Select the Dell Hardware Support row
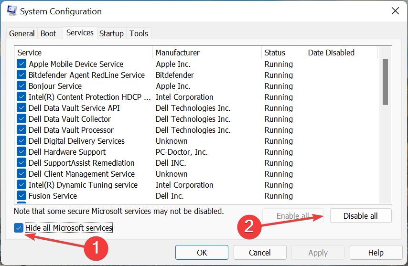Image resolution: width=408 pixels, height=266 pixels. click(67, 152)
